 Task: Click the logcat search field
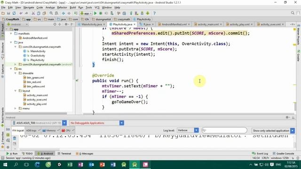point(224,131)
